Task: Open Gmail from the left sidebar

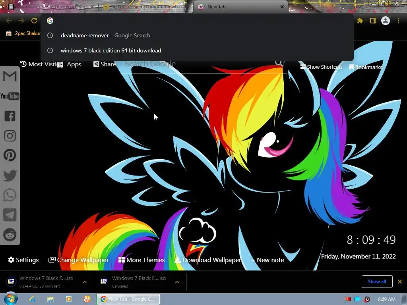Action: 10,76
